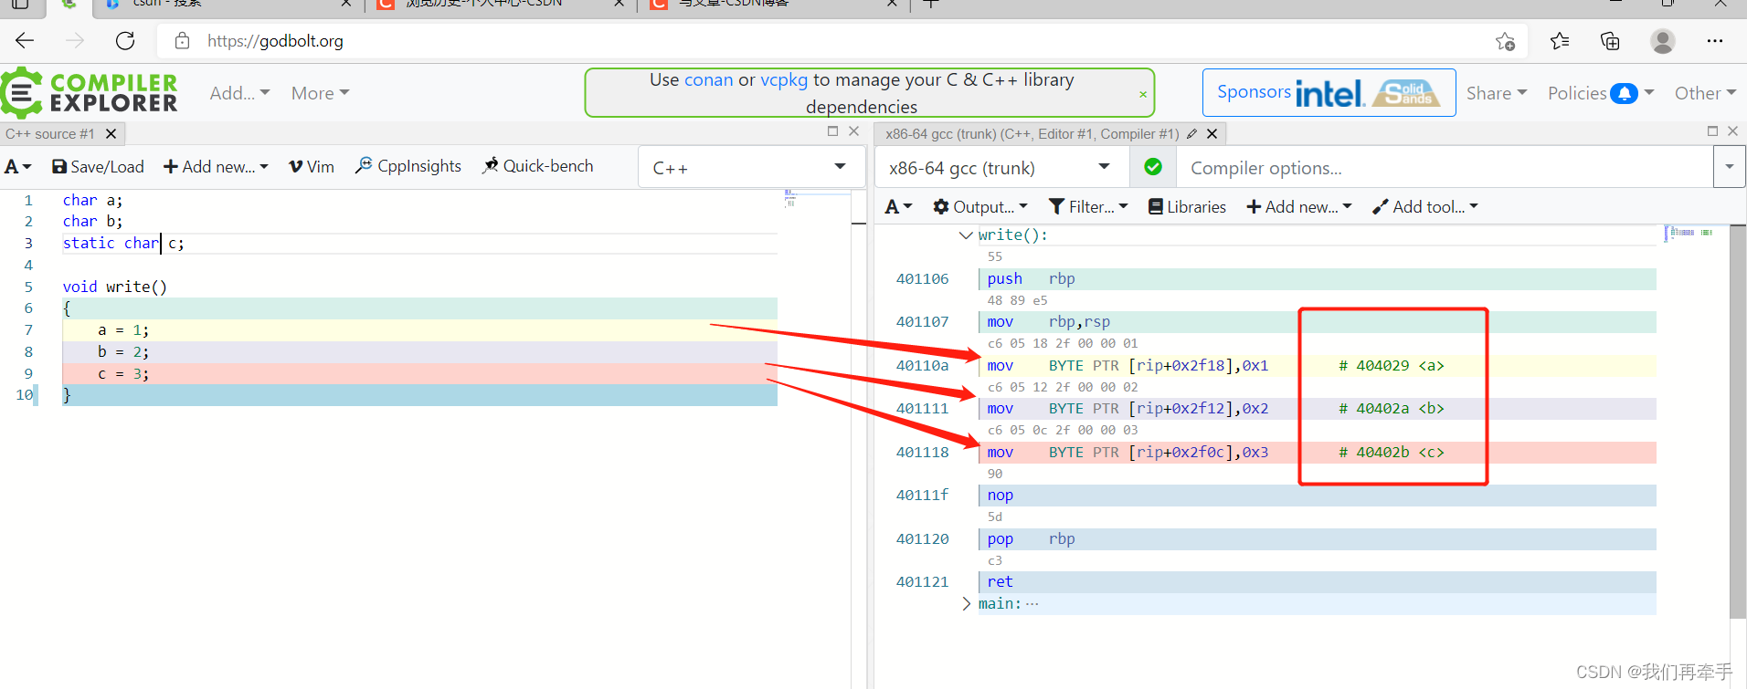Screen dimensions: 1747x689
Task: Maximize the source editor pane
Action: coord(832,131)
